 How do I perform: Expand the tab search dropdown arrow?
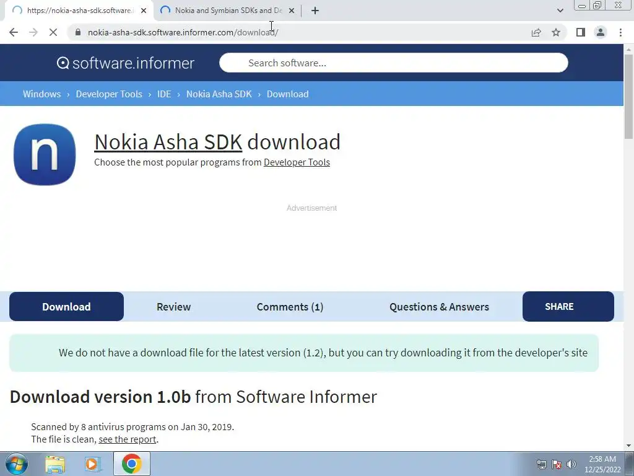coord(560,11)
